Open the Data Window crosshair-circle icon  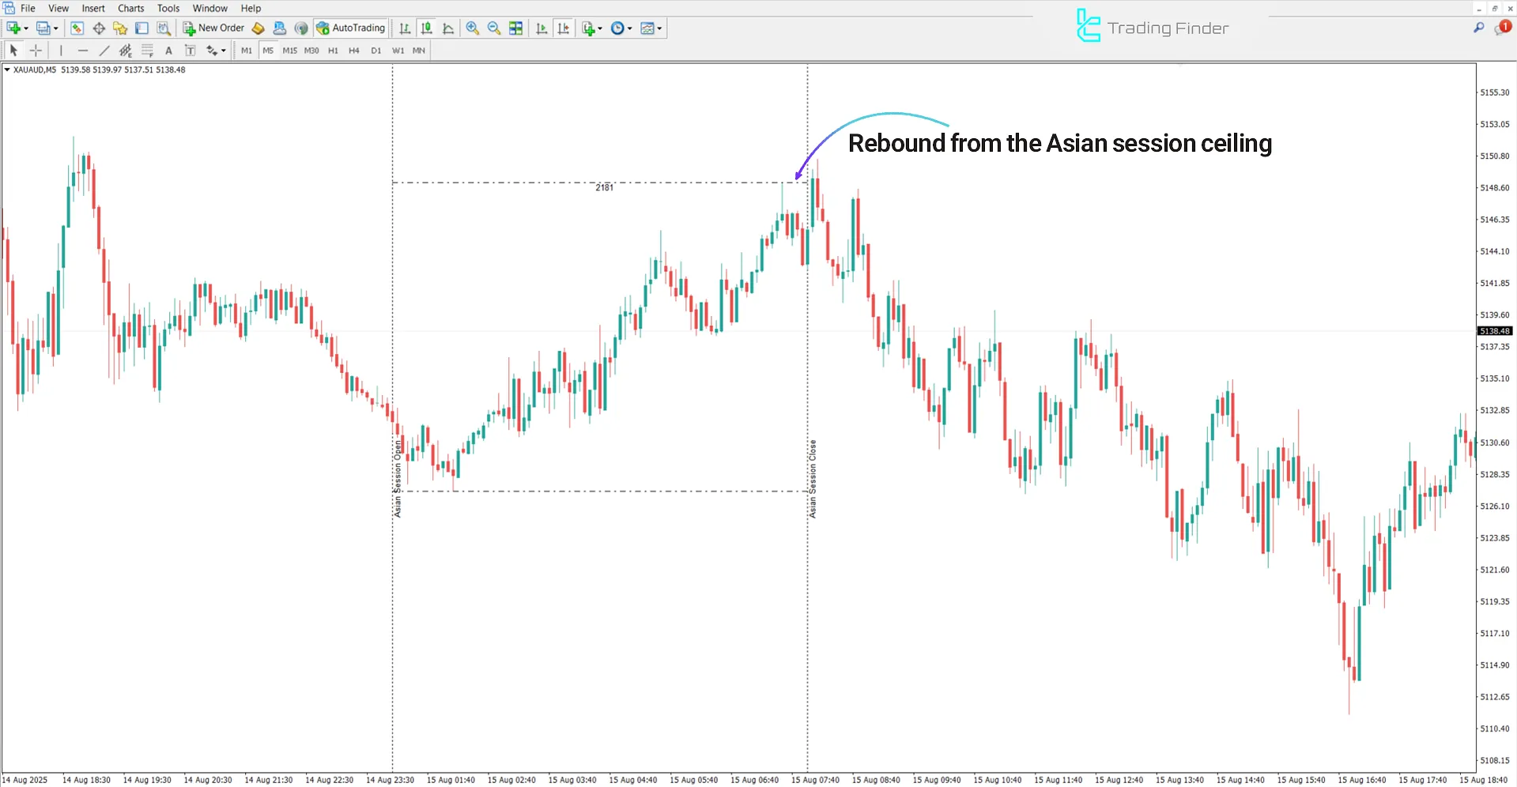tap(99, 28)
